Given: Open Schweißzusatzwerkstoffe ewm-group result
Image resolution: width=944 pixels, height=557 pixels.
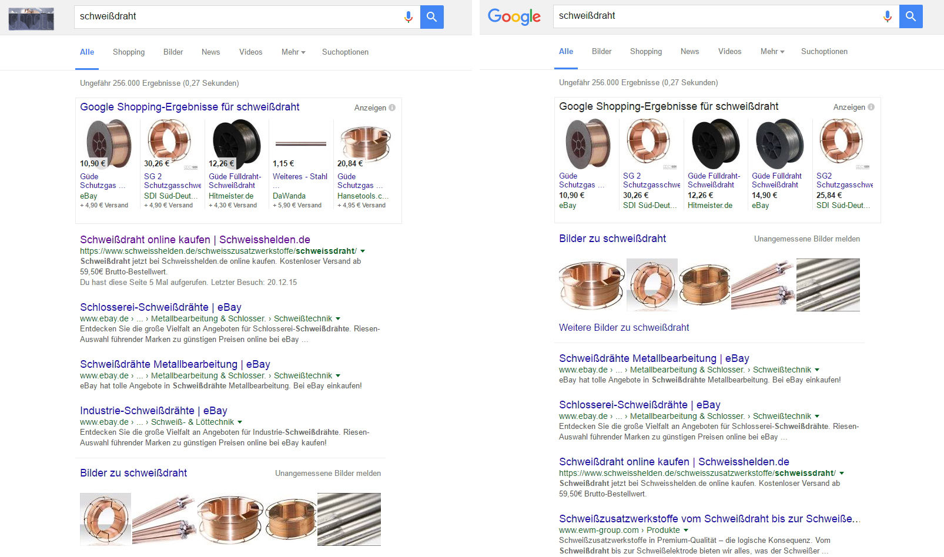Looking at the screenshot, I should click(x=709, y=519).
